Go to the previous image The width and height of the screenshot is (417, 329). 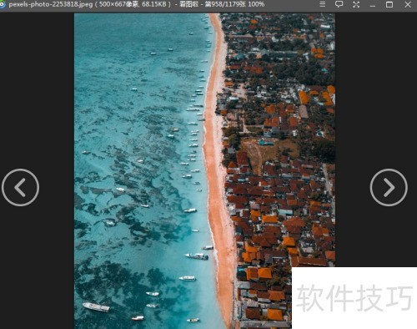20,187
